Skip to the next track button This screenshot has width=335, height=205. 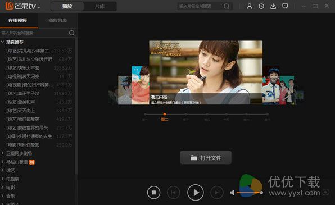[217, 193]
